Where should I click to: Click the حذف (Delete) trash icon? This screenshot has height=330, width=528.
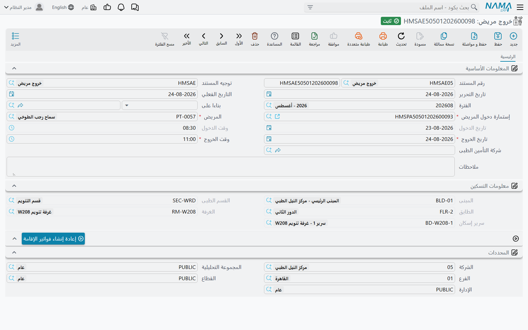pos(255,36)
